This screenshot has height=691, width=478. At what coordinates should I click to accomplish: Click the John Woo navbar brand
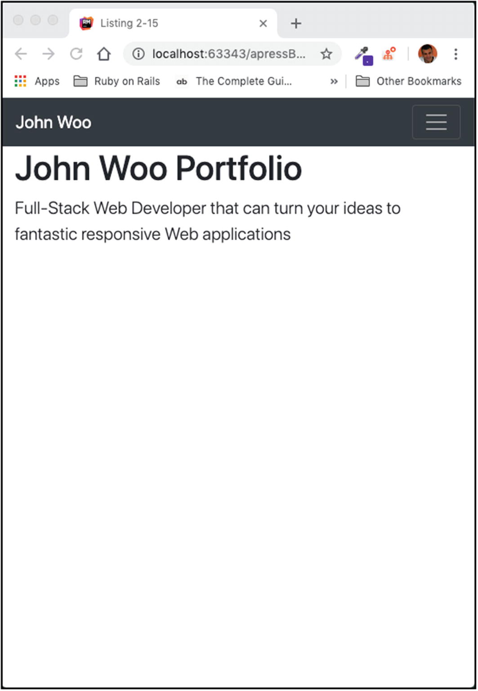tap(54, 122)
